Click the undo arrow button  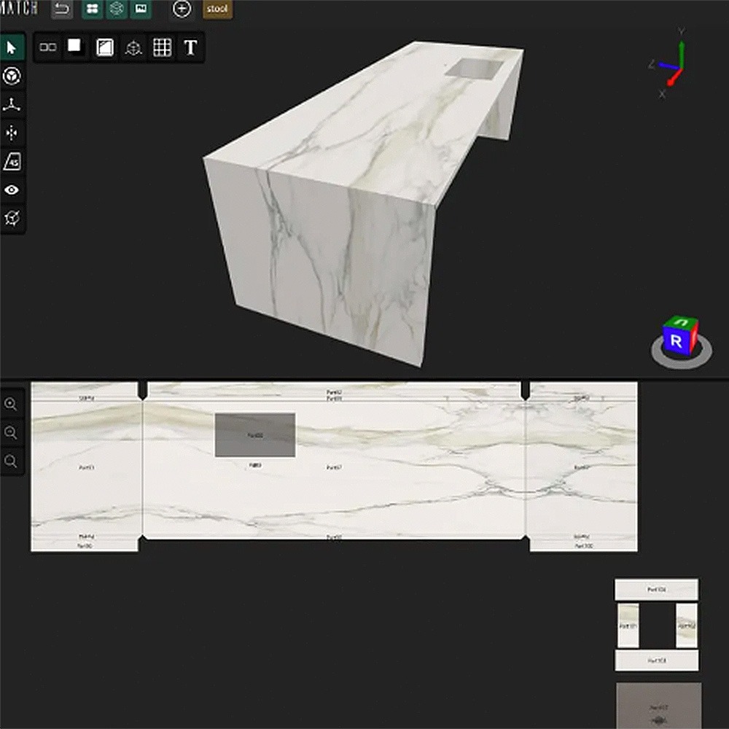[x=61, y=9]
